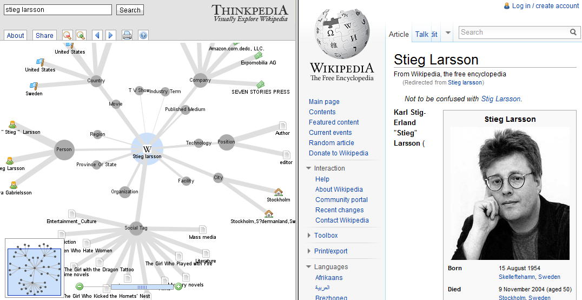The image size is (582, 300).
Task: Click the Gabrielsson person icon
Action: [14, 185]
